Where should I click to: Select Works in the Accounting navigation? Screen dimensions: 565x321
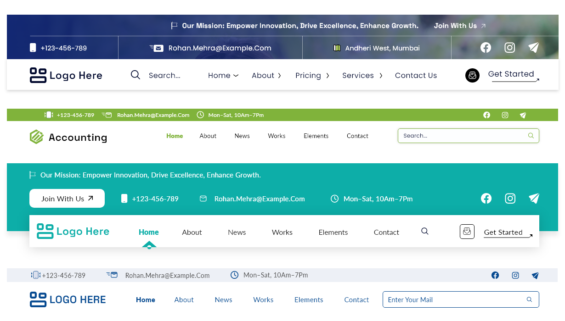(x=277, y=136)
